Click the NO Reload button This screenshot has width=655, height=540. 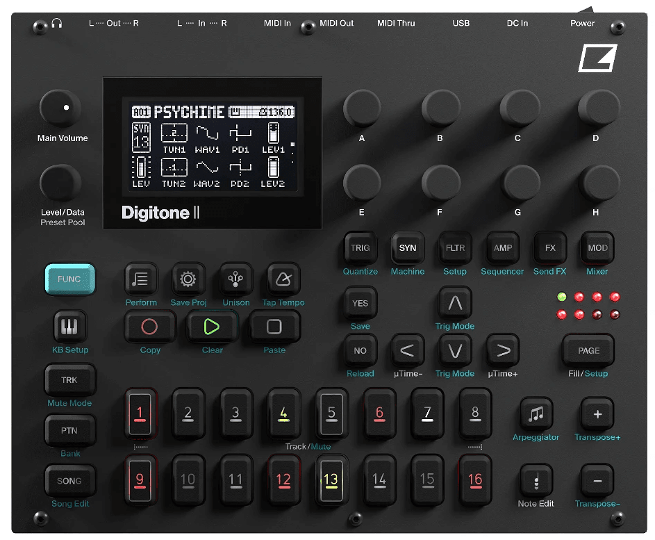coord(360,350)
